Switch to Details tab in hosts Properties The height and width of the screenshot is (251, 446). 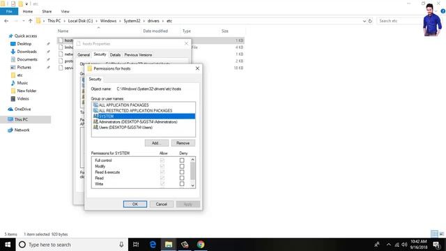115,54
